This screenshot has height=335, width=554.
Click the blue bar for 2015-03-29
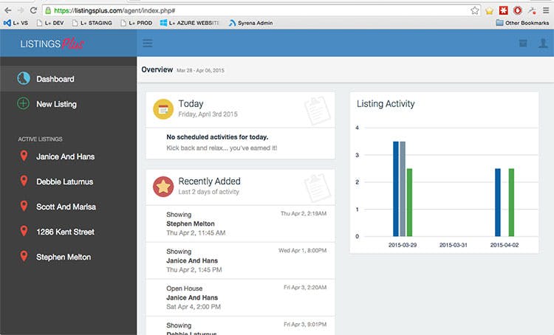396,189
